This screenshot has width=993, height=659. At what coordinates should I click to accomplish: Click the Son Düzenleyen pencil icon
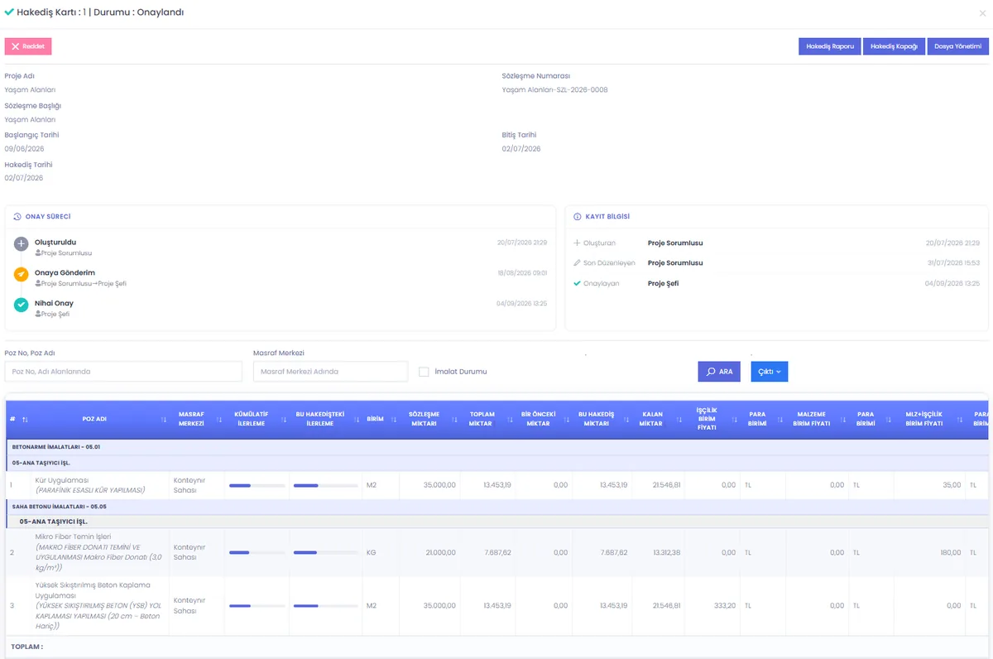click(x=577, y=262)
